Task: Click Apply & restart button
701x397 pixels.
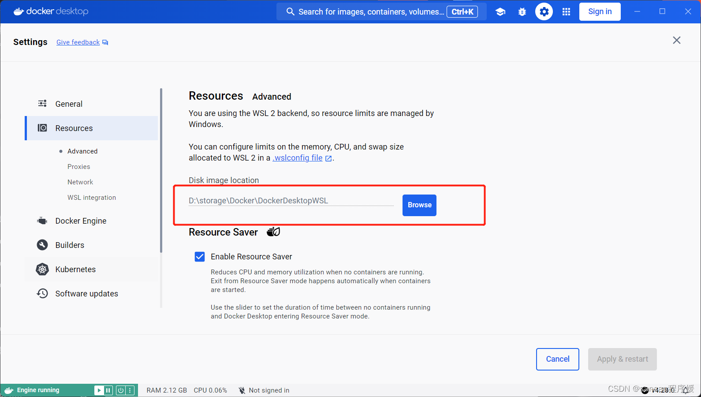Action: (623, 359)
